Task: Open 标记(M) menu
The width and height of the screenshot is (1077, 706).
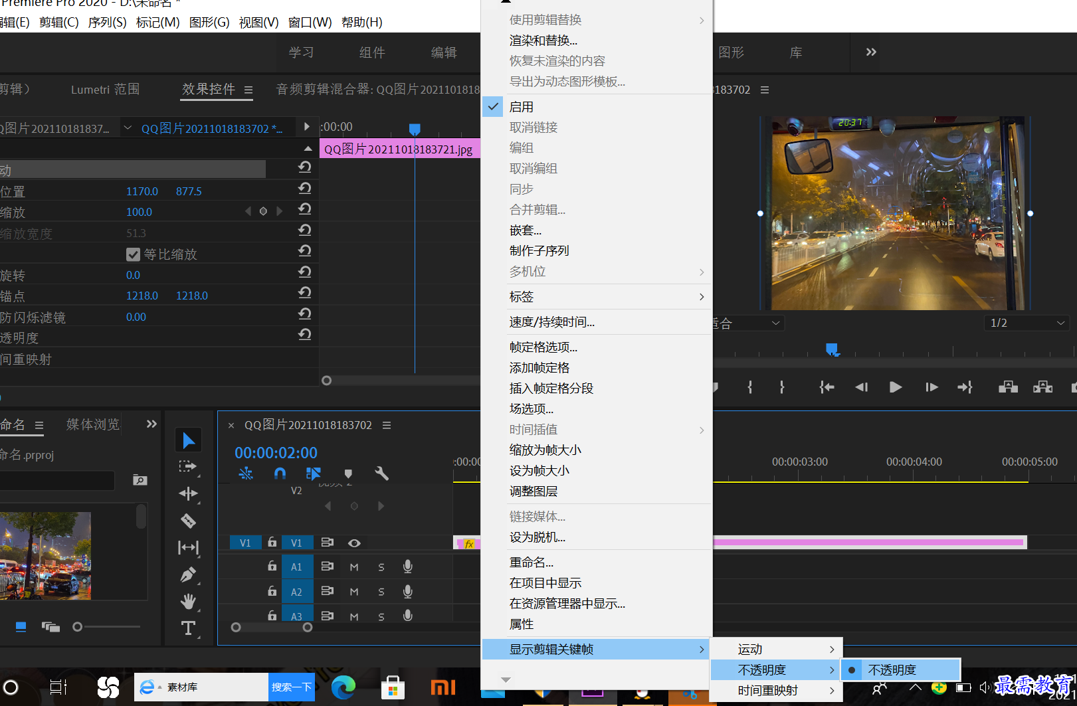Action: [158, 22]
